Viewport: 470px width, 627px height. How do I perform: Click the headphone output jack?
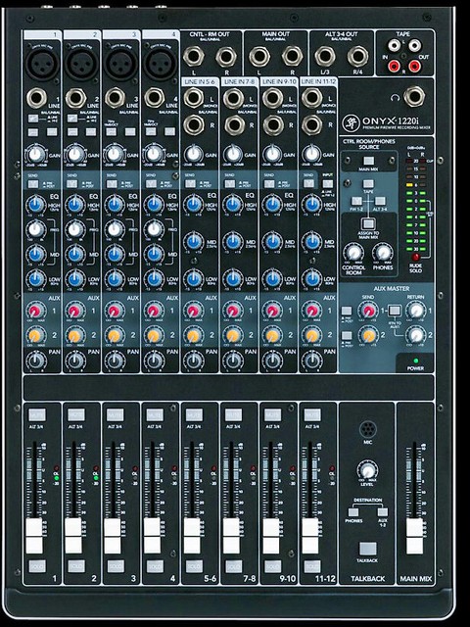click(x=413, y=97)
